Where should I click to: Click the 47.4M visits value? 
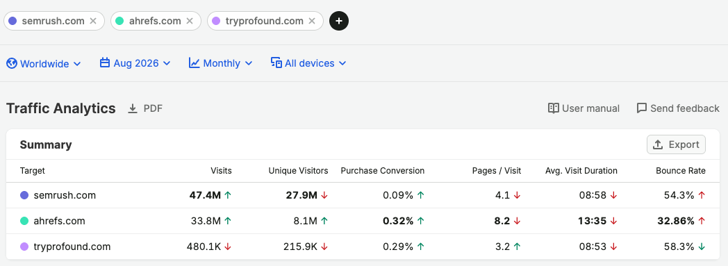pos(205,195)
